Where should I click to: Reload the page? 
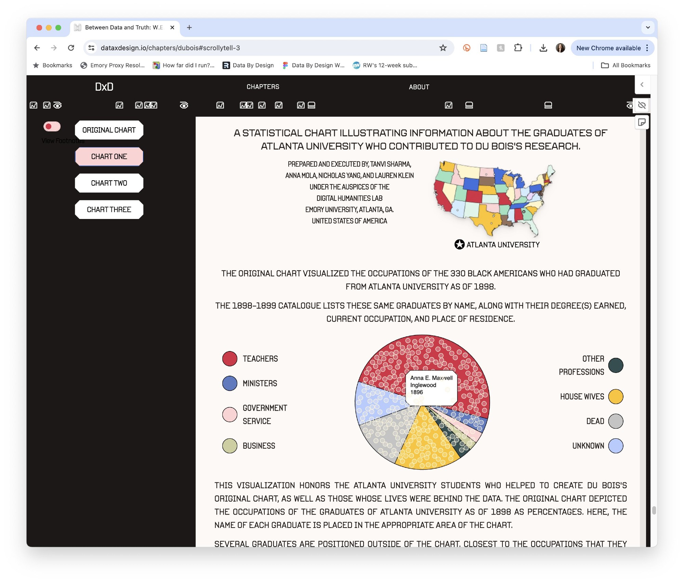[71, 48]
